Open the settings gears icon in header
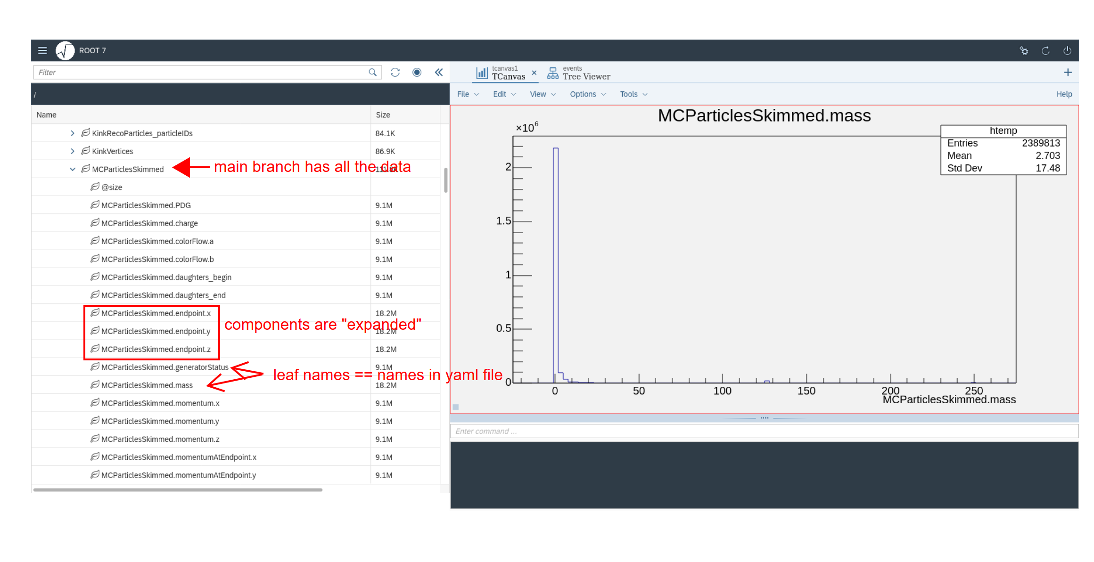This screenshot has height=562, width=1094. pos(1024,50)
